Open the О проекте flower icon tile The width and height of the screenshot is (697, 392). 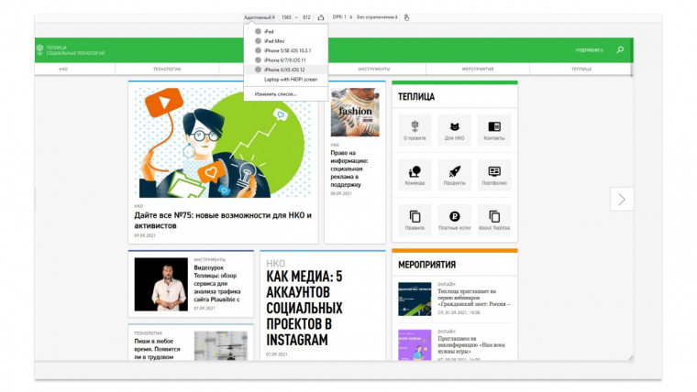click(x=415, y=127)
